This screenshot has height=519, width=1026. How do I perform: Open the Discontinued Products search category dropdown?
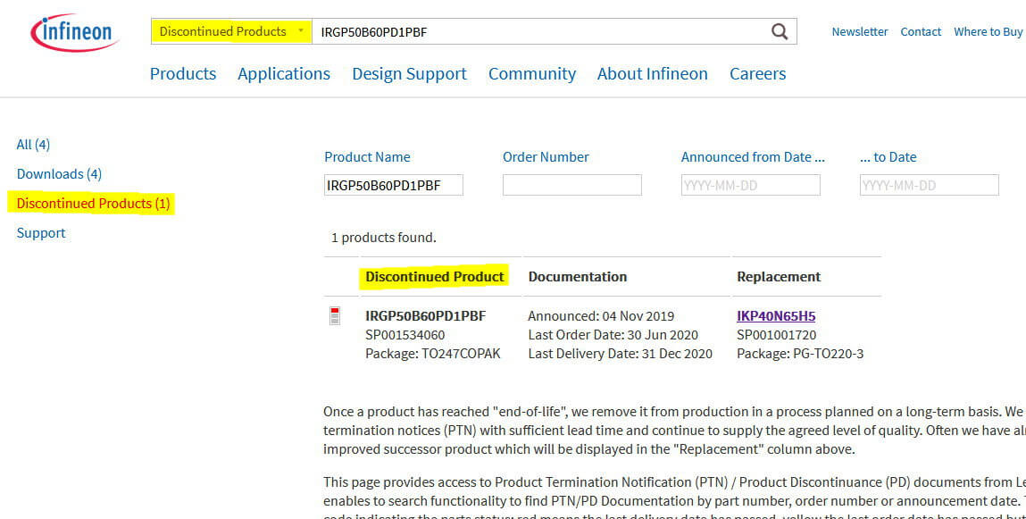tap(231, 31)
